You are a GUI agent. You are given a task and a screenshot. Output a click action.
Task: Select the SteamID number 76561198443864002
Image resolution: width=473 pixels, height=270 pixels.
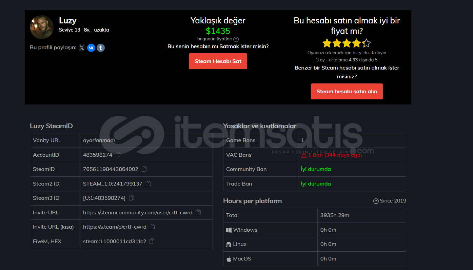[x=111, y=169]
